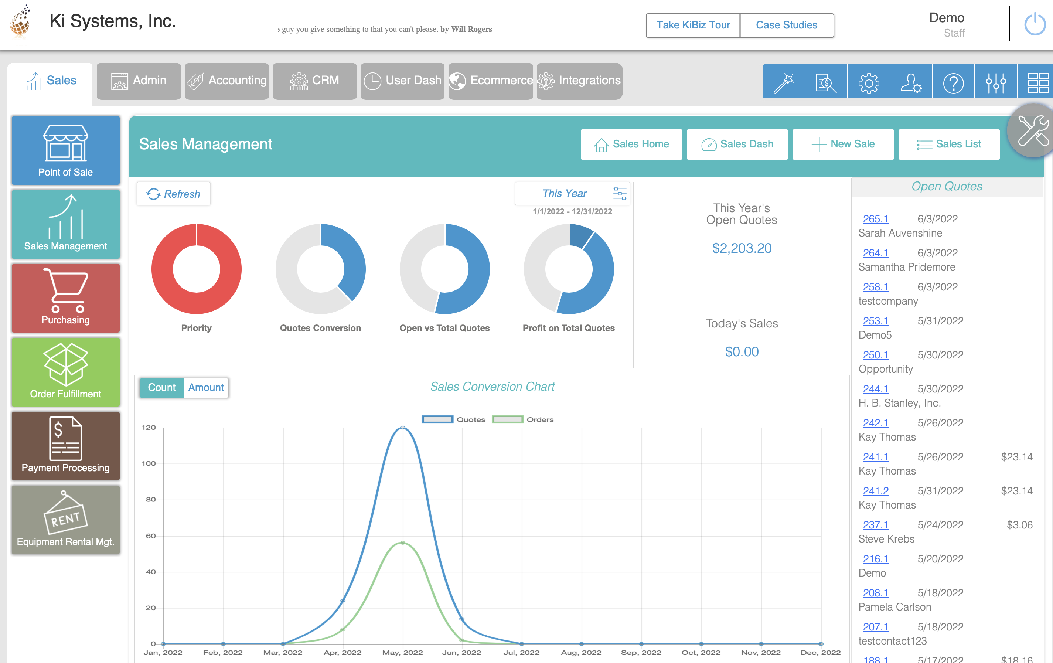This screenshot has width=1053, height=663.
Task: Open the Point of Sale module
Action: pos(66,150)
